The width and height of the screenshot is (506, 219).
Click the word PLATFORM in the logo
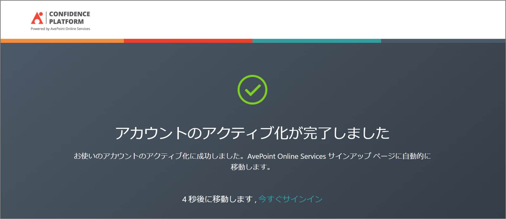[67, 22]
